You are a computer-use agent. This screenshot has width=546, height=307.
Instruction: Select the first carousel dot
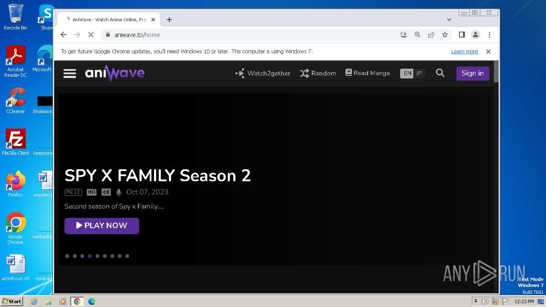pos(67,256)
